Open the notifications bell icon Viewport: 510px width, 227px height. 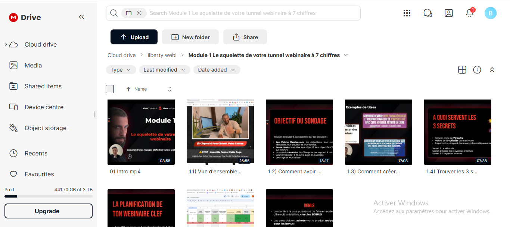[470, 13]
